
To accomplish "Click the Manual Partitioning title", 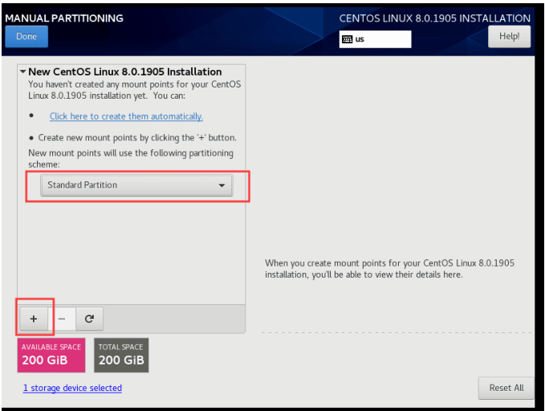I will click(65, 18).
